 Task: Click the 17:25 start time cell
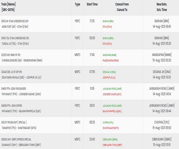point(92,21)
